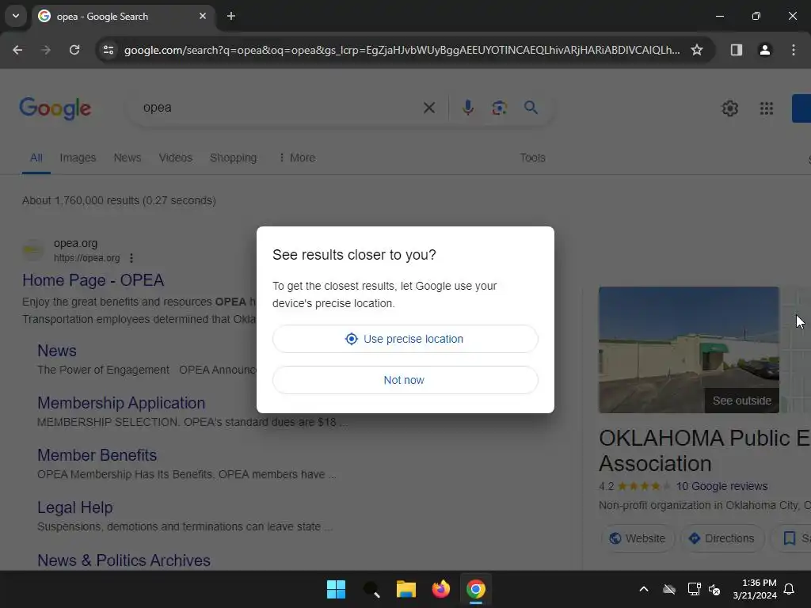Open Legal Help sitelink
This screenshot has width=811, height=608.
pyautogui.click(x=75, y=507)
